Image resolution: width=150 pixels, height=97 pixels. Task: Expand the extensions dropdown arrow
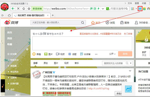[136, 9]
